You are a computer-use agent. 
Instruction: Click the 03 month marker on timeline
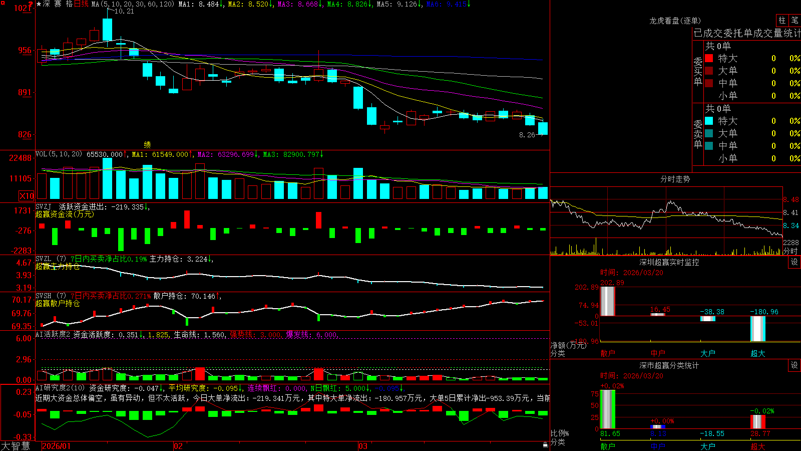point(363,446)
